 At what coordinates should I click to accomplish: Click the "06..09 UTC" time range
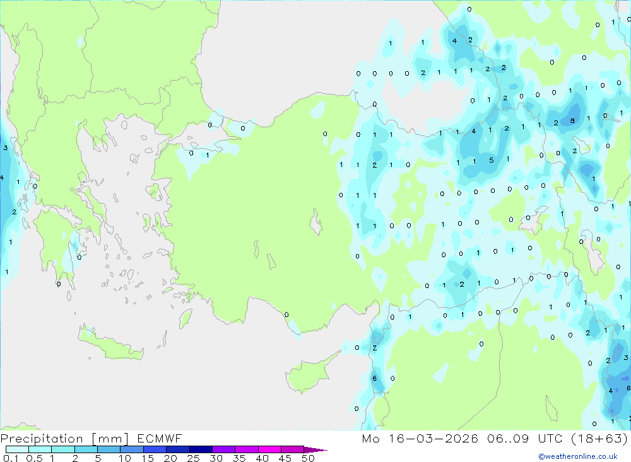[526, 438]
